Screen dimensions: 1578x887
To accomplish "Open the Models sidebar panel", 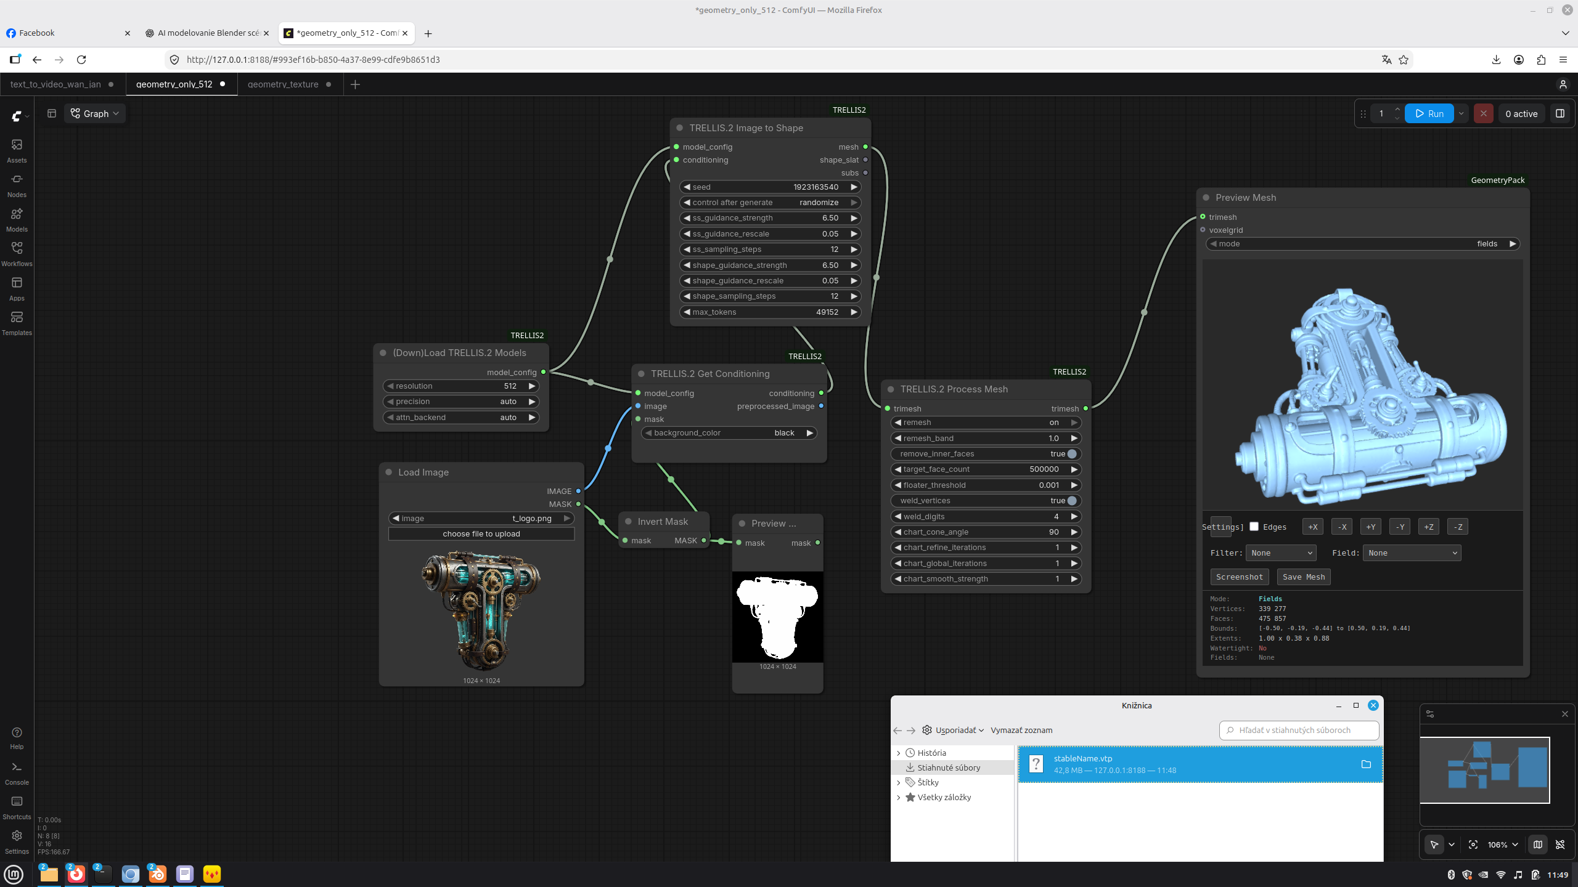I will [17, 219].
